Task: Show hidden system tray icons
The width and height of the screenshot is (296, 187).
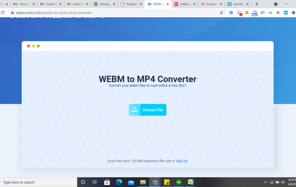Action: pyautogui.click(x=265, y=182)
